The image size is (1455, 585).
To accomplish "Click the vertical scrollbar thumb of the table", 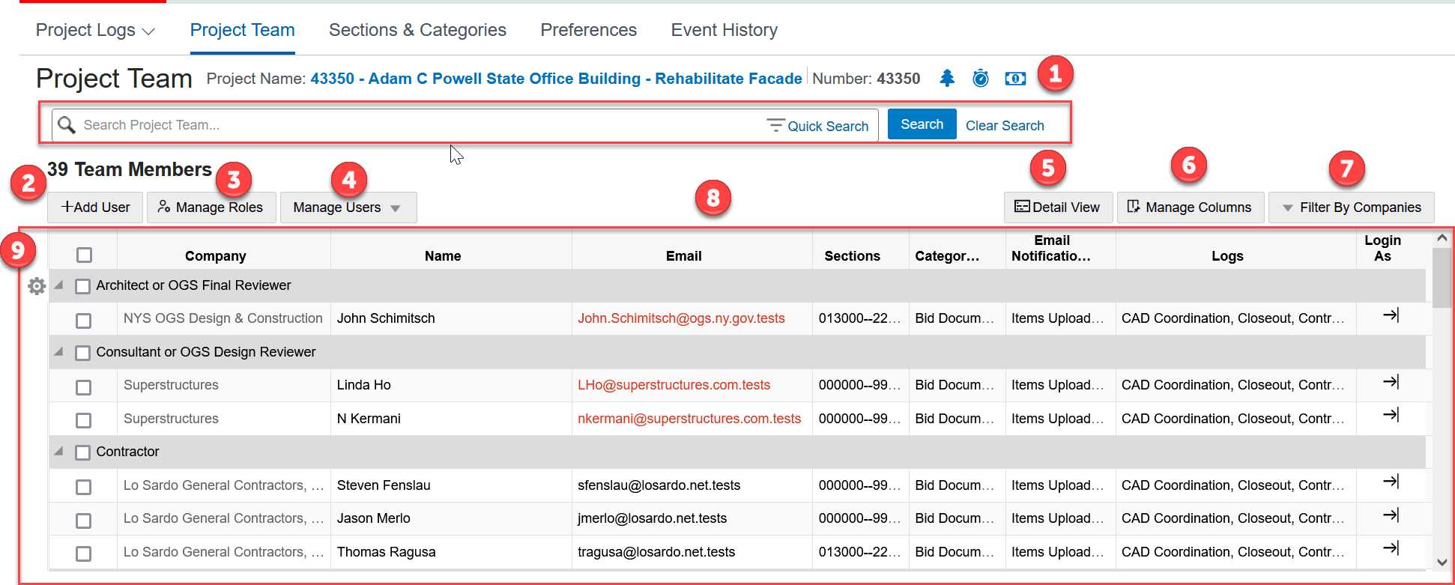I will coord(1442,277).
